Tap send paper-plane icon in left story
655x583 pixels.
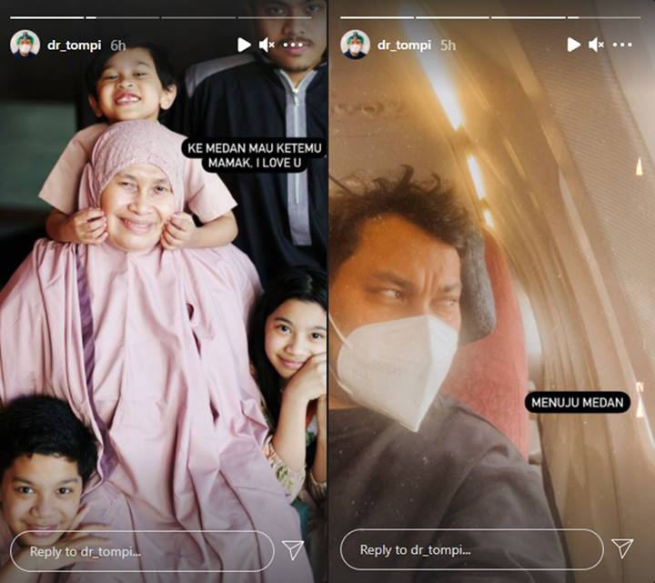(x=293, y=549)
